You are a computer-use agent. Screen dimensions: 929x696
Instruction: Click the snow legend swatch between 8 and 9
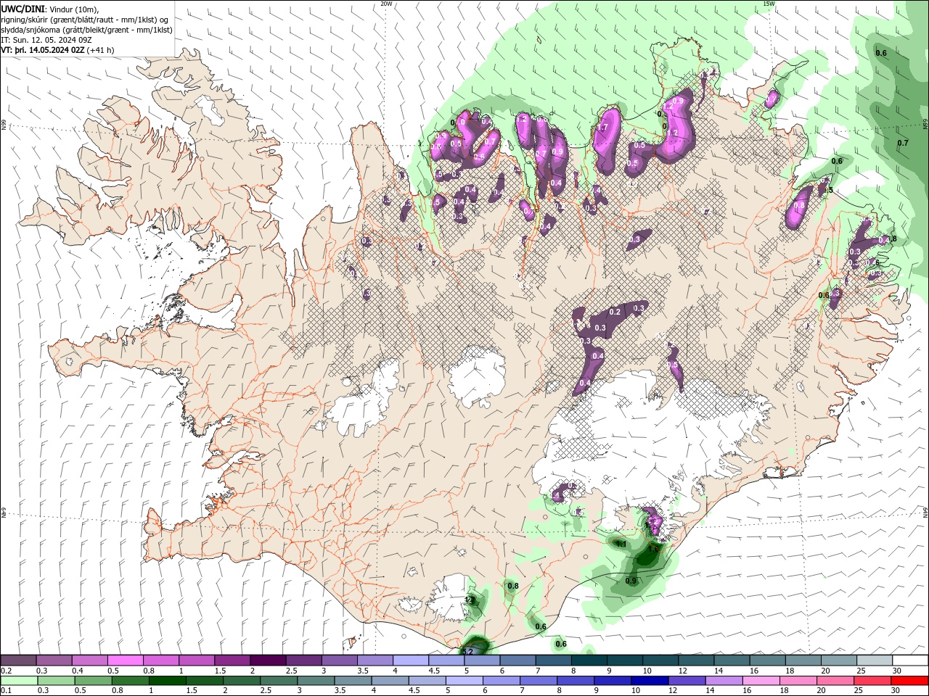[x=589, y=660]
